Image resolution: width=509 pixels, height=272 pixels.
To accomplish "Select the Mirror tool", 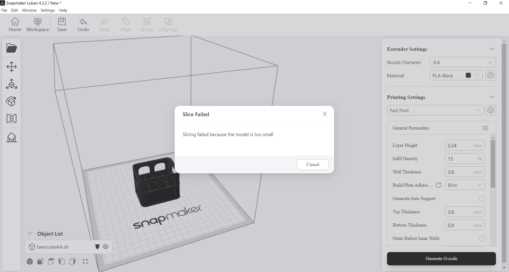I will [12, 119].
